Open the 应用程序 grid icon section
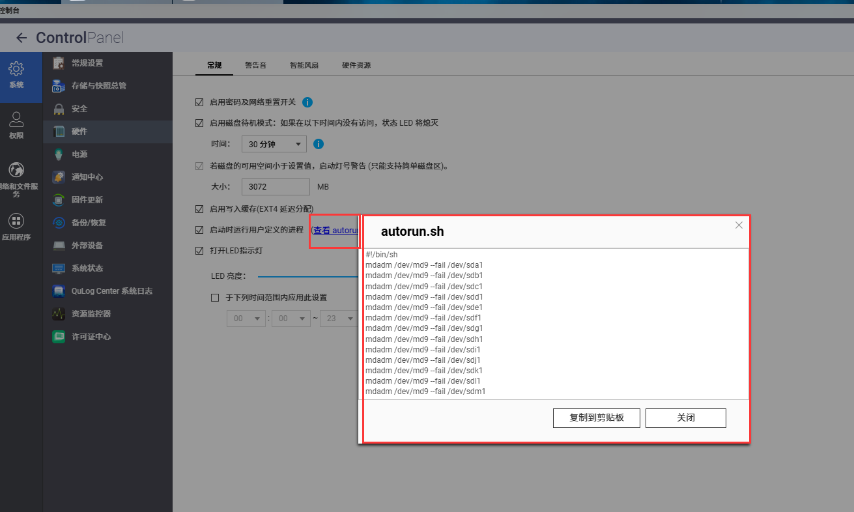Viewport: 854px width, 512px height. (16, 221)
